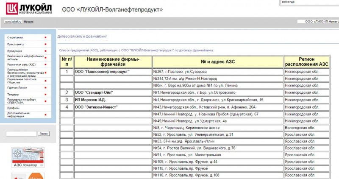The image size is (339, 179).
Task: Open the АЗС локатор banner
Action: 28,157
